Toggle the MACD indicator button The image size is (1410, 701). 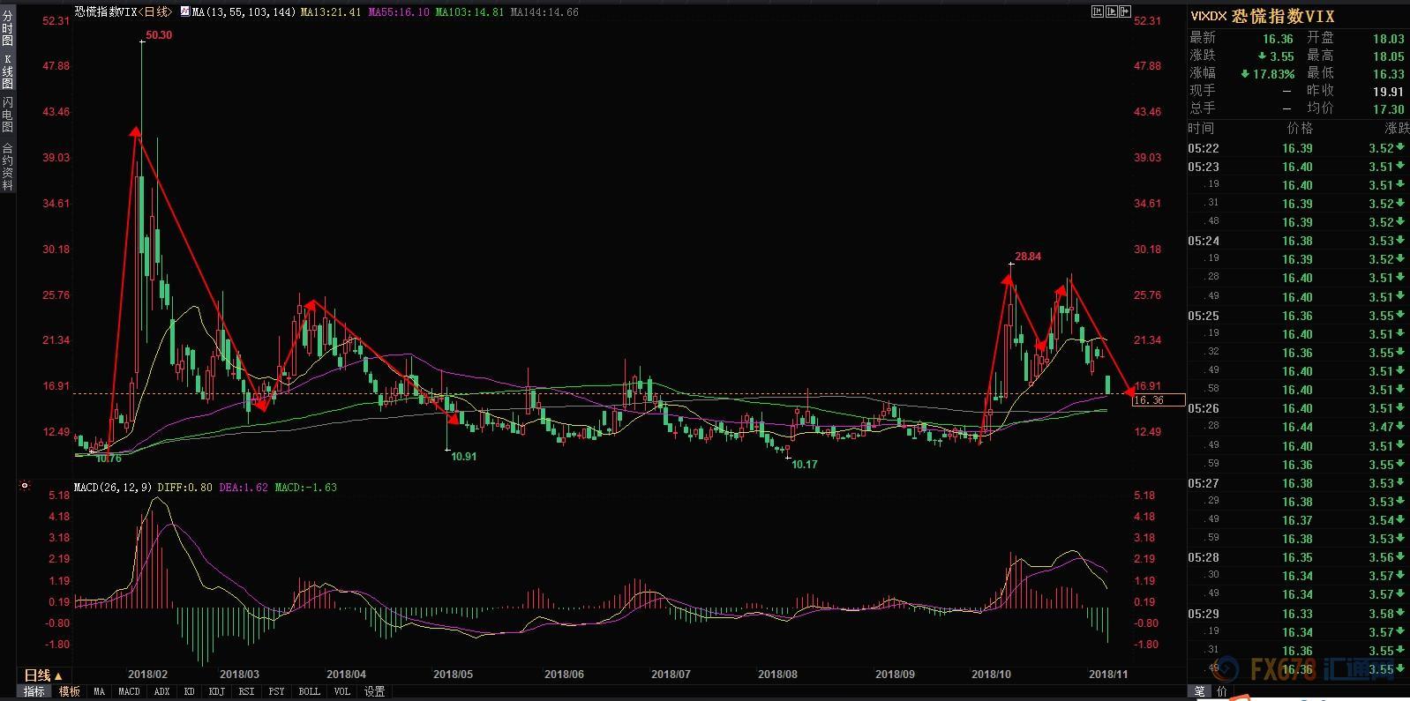point(129,691)
